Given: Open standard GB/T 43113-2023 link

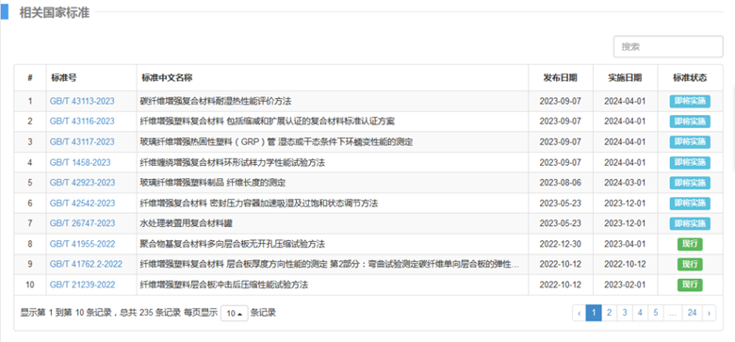Looking at the screenshot, I should click(x=82, y=101).
